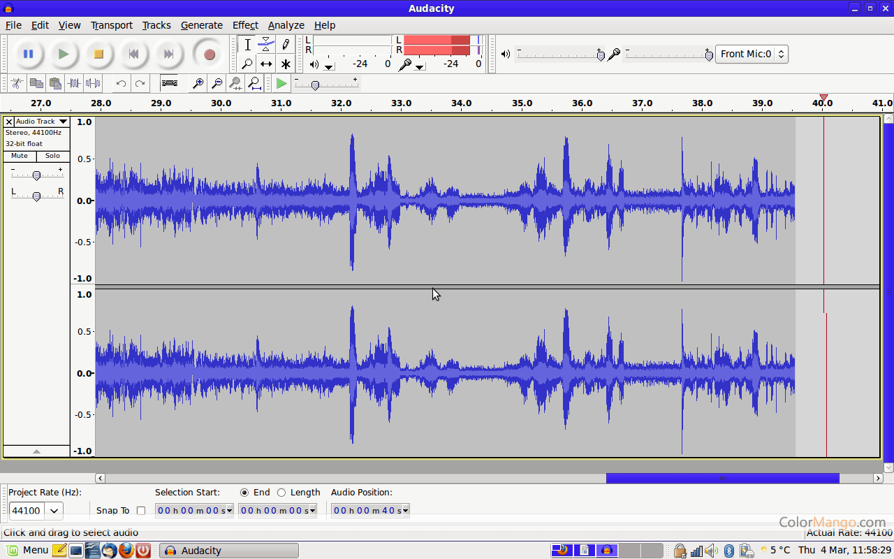This screenshot has height=559, width=894.
Task: Open the Front Mic input device dropdown
Action: (781, 54)
